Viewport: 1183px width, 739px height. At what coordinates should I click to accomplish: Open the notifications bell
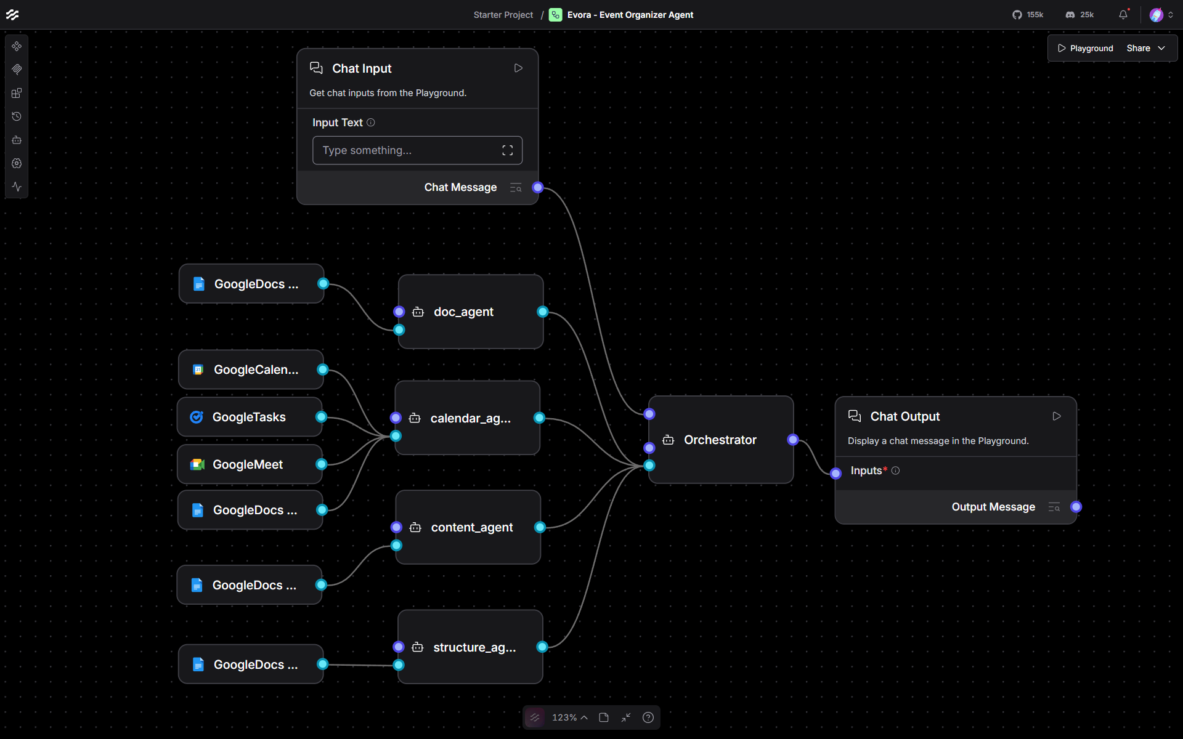(1123, 15)
